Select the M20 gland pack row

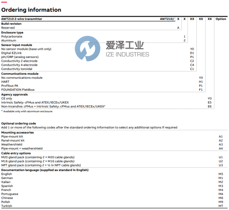(38, 157)
